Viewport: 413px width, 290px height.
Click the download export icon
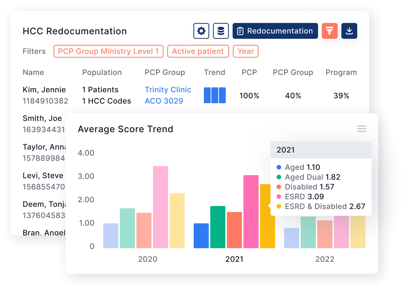click(349, 31)
